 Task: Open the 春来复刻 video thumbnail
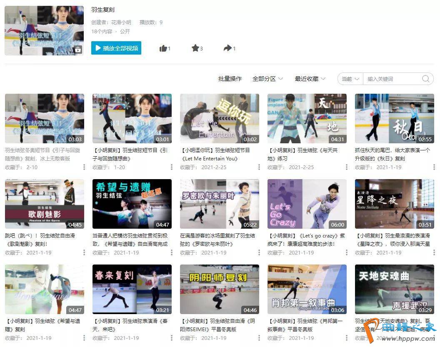[132, 289]
